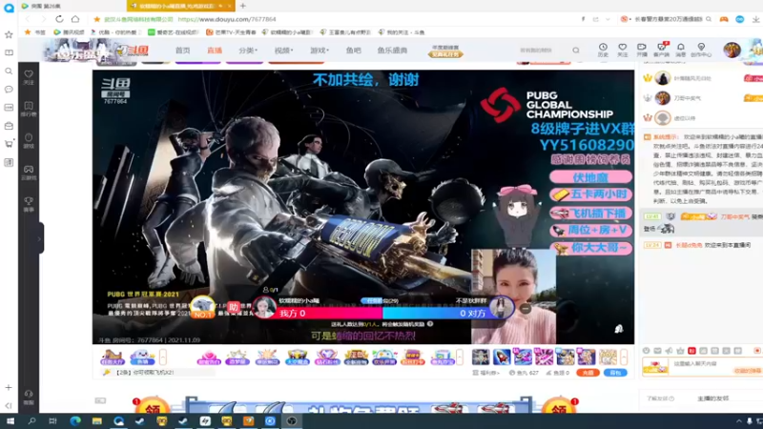Open the Windows Start menu
The width and height of the screenshot is (763, 429).
click(x=10, y=421)
